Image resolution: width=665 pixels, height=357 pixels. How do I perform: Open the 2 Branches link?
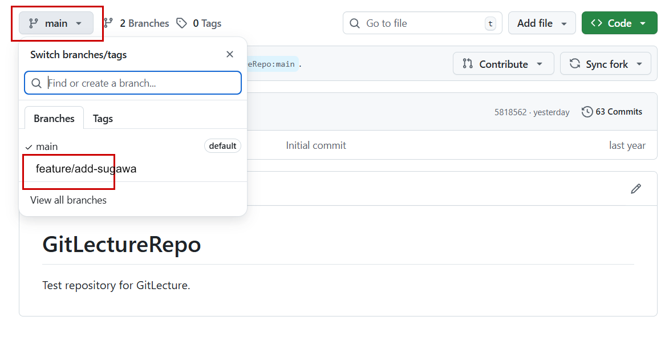(x=136, y=23)
